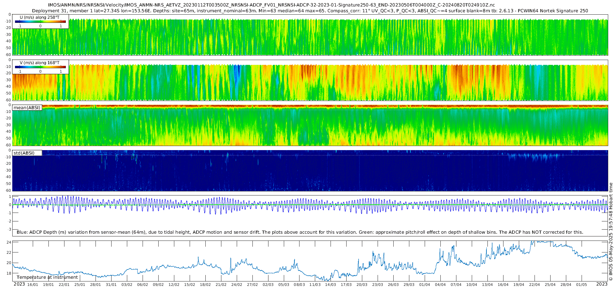Click the 14/03 date on time axis
The image size is (614, 290).
[x=331, y=285]
